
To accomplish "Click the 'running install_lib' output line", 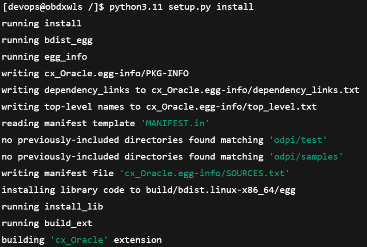I will tap(52, 207).
